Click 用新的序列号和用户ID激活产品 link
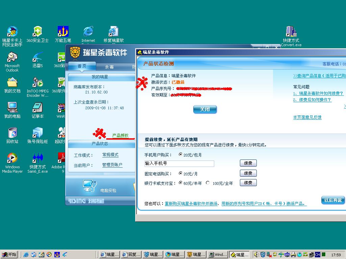 264,204
